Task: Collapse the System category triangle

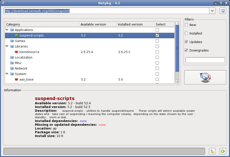Action: pyautogui.click(x=7, y=74)
